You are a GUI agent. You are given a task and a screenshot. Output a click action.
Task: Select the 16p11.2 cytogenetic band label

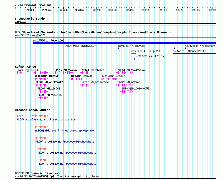click(20, 22)
